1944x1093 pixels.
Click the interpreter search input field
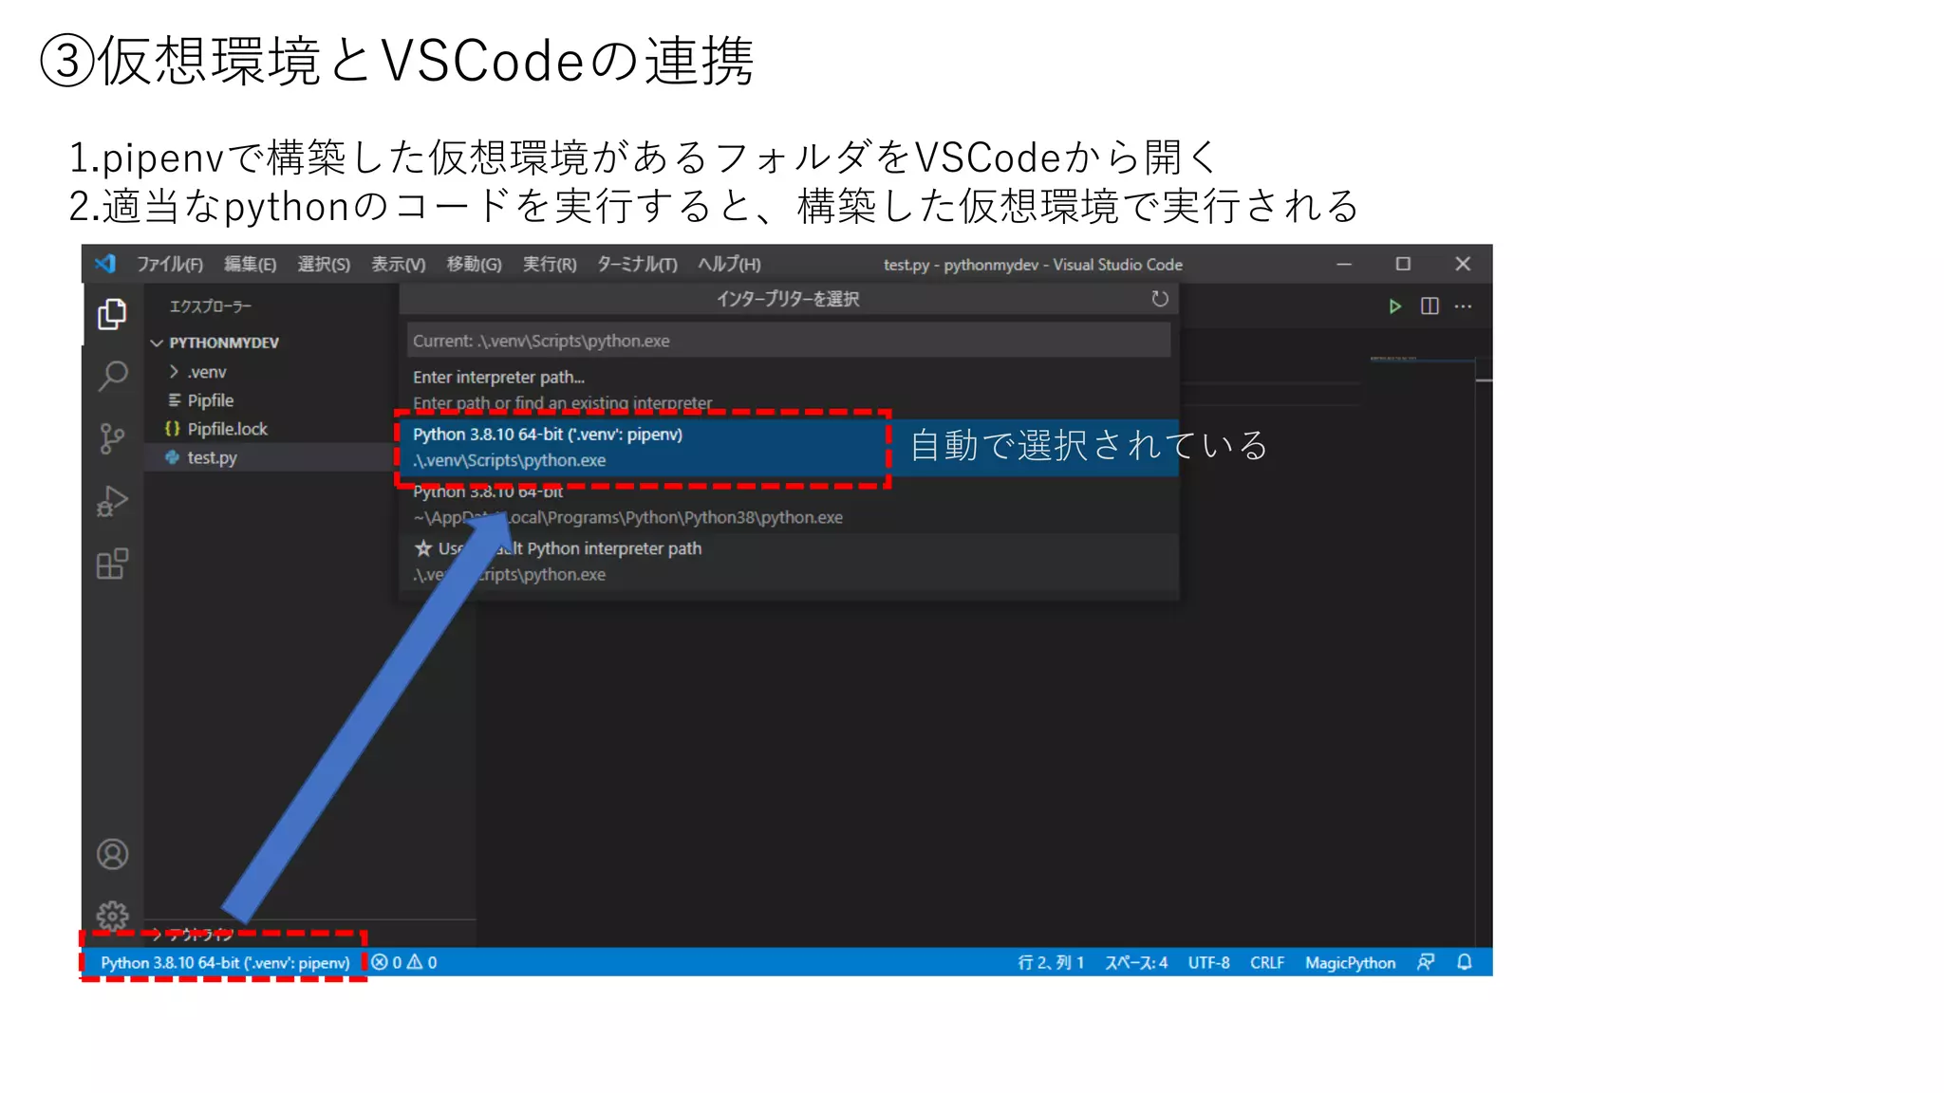coord(788,341)
